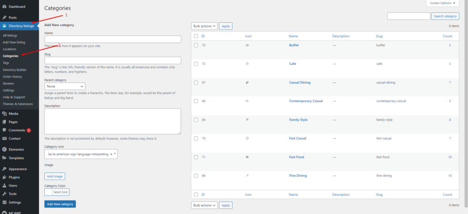
Task: Click the Plugins plug icon
Action: [x=5, y=177]
